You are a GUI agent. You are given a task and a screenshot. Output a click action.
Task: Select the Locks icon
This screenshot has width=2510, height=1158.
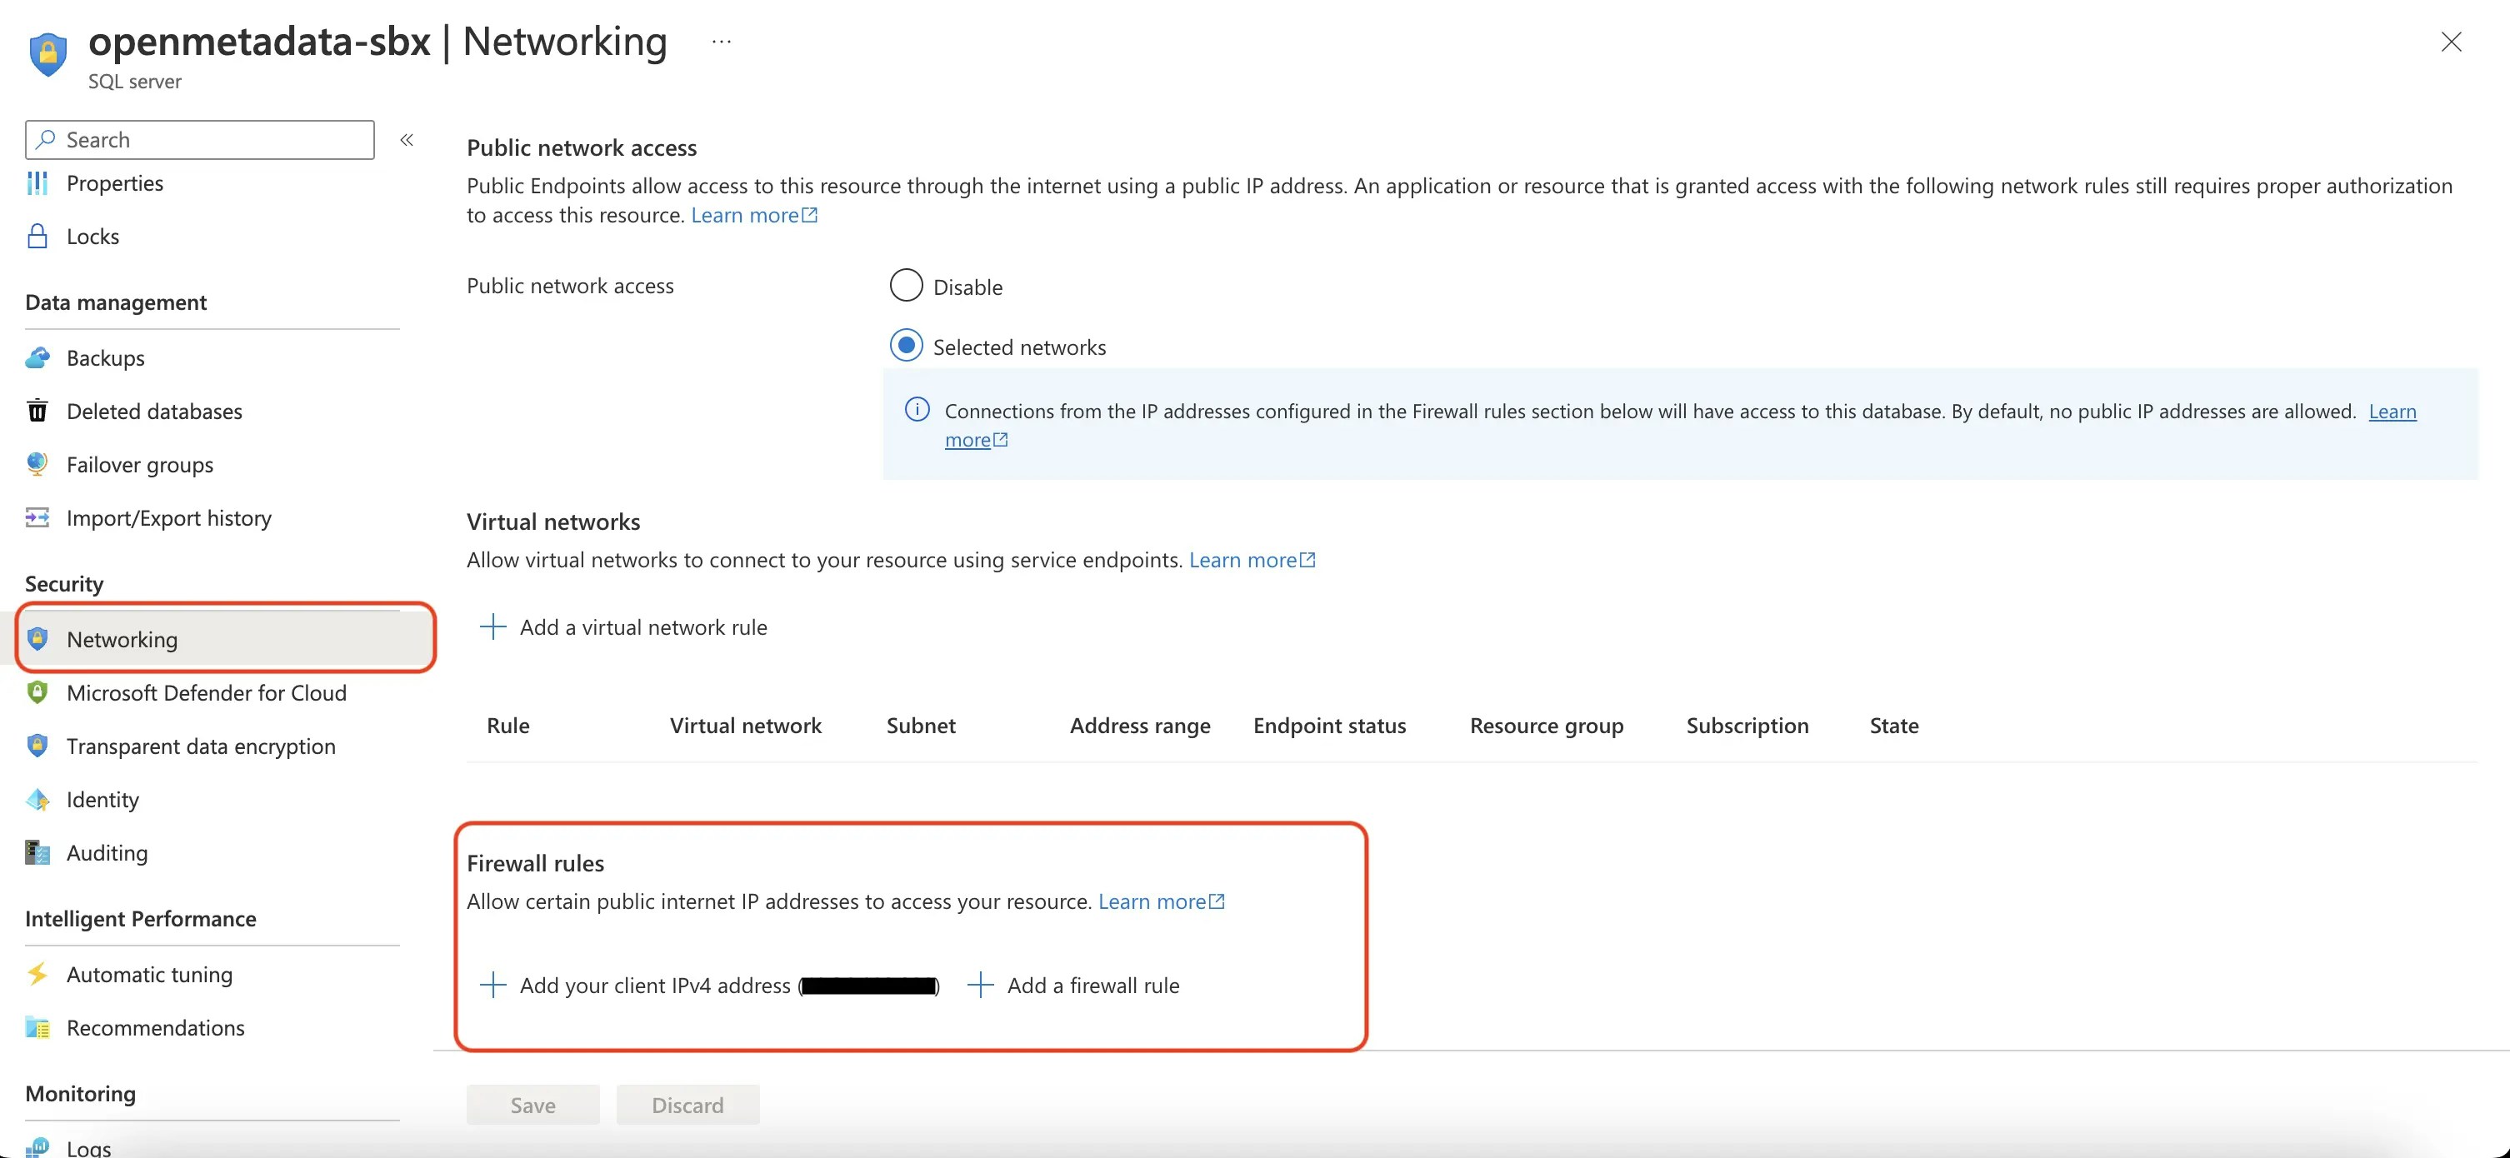[37, 236]
